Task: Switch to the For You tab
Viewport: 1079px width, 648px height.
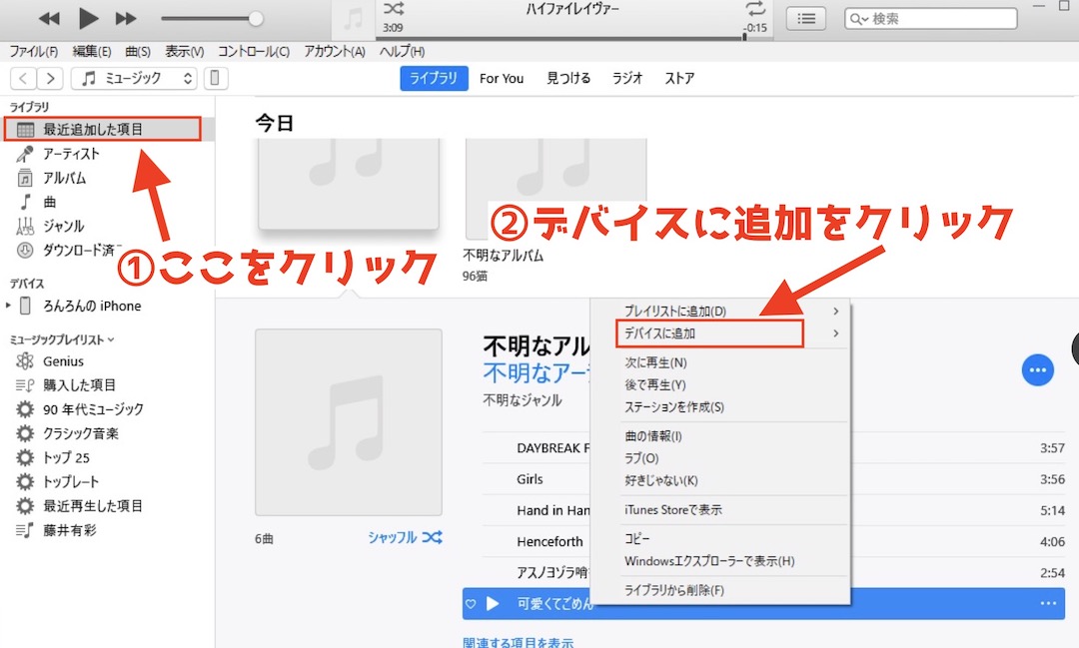Action: 502,77
